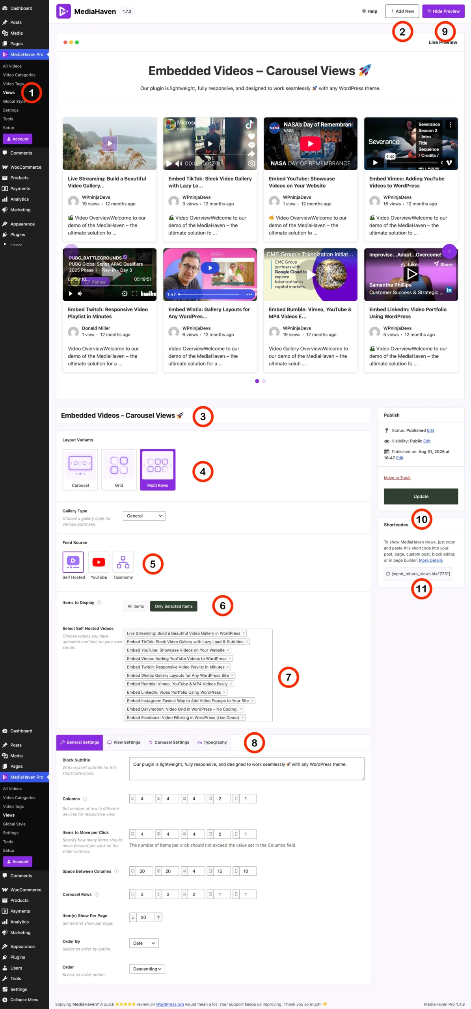471x1009 pixels.
Task: Click the Severance video three-dot menu
Action: pyautogui.click(x=450, y=125)
